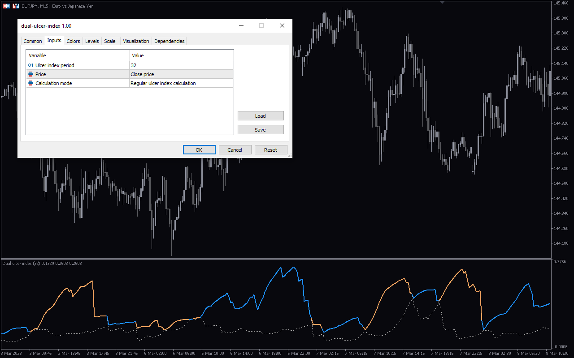The image size is (574, 358).
Task: Click the Dual ulcer index (32) indicator label
Action: pos(42,264)
